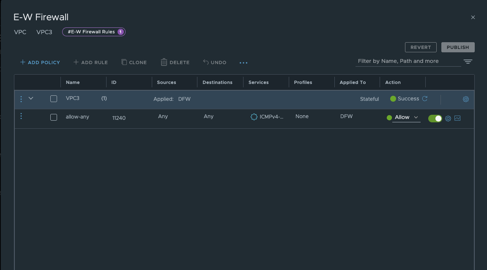487x270 pixels.
Task: Click the filter icon beside the search field
Action: tap(468, 61)
